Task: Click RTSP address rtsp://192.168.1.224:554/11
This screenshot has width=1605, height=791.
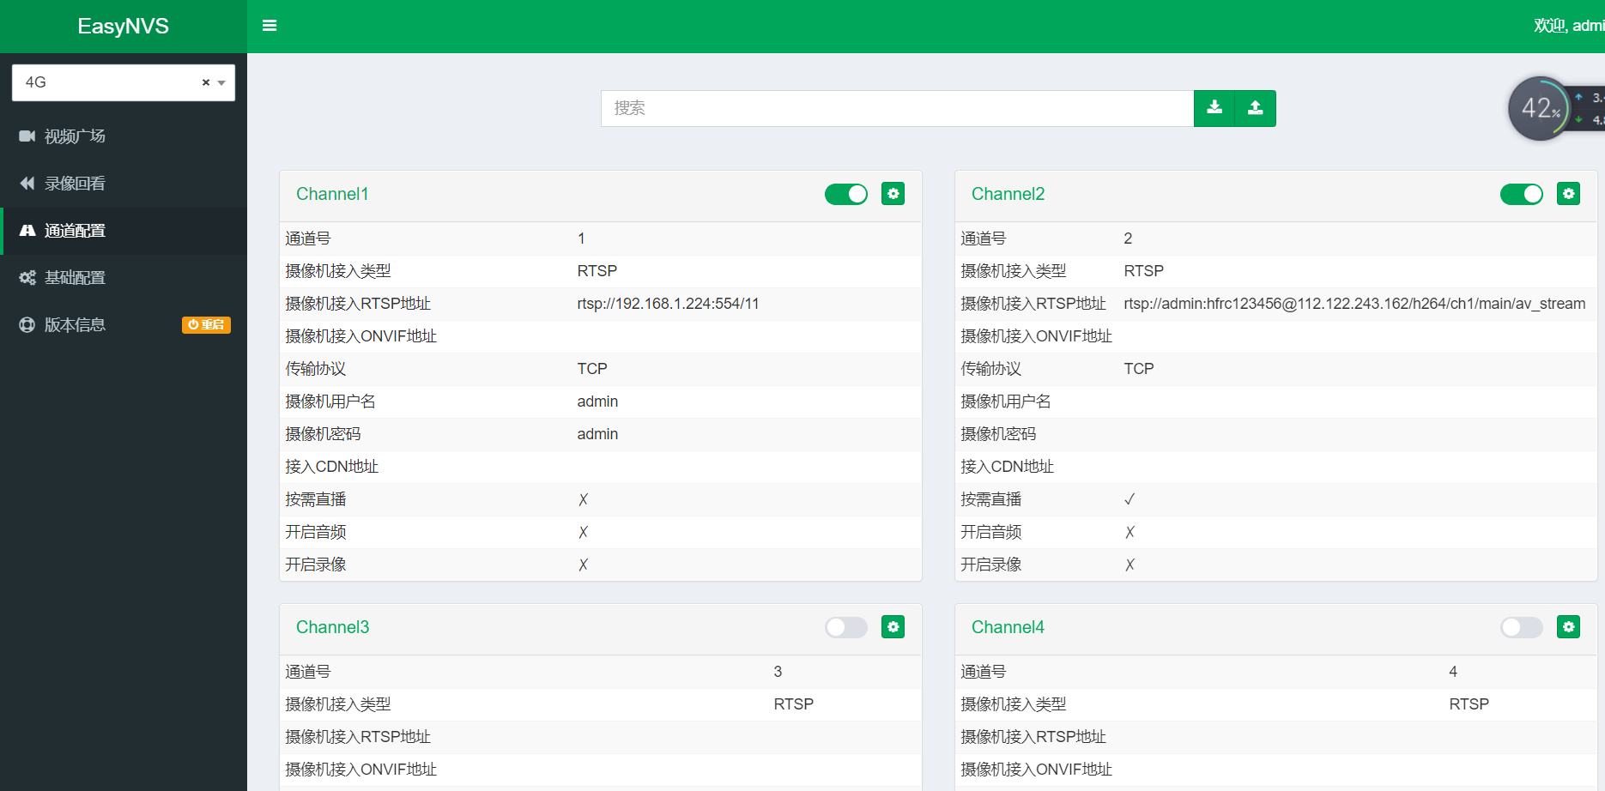Action: [x=668, y=304]
